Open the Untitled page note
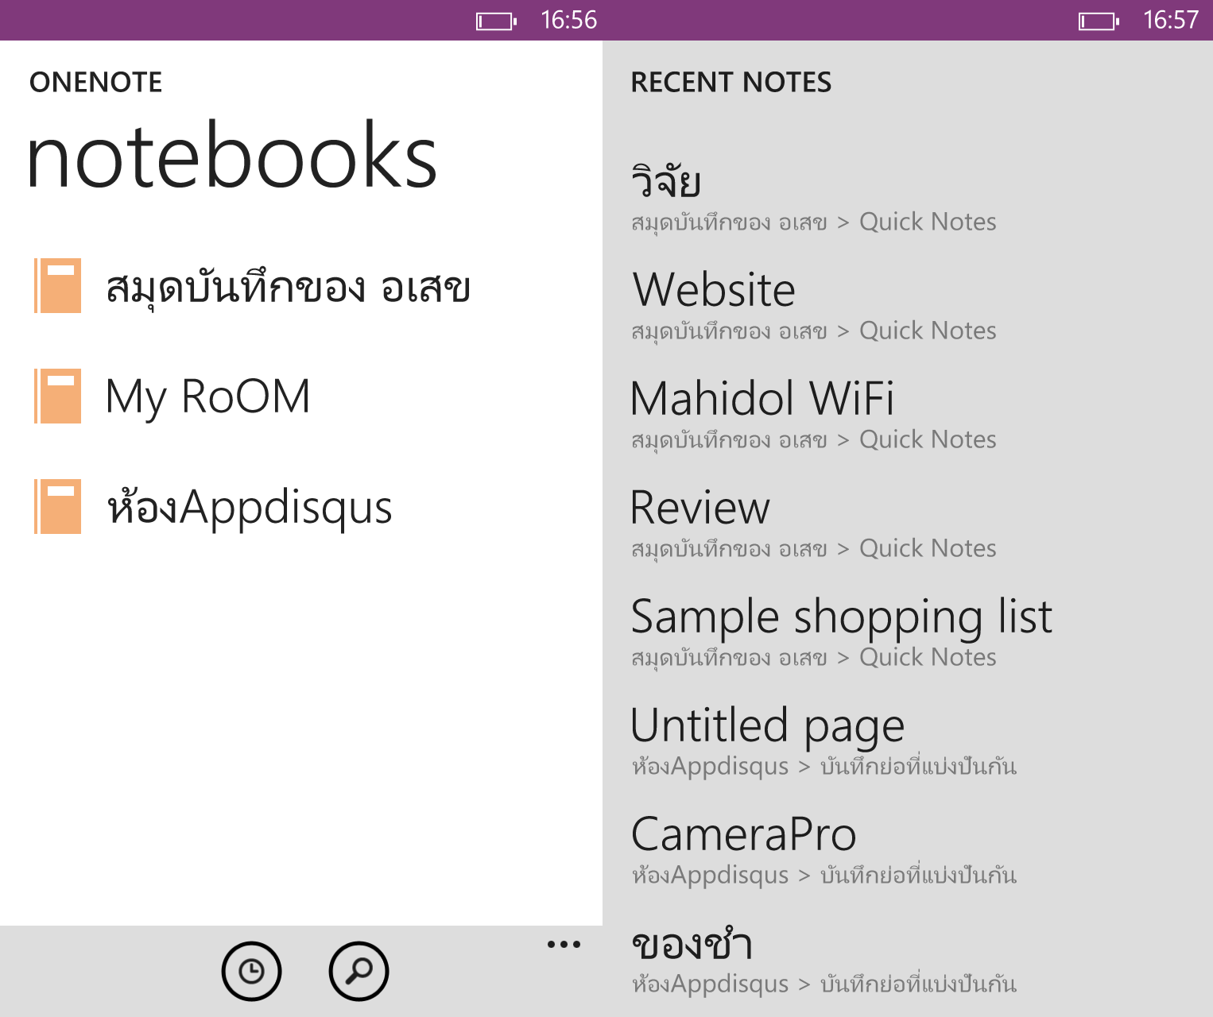The height and width of the screenshot is (1017, 1213). pyautogui.click(x=768, y=726)
